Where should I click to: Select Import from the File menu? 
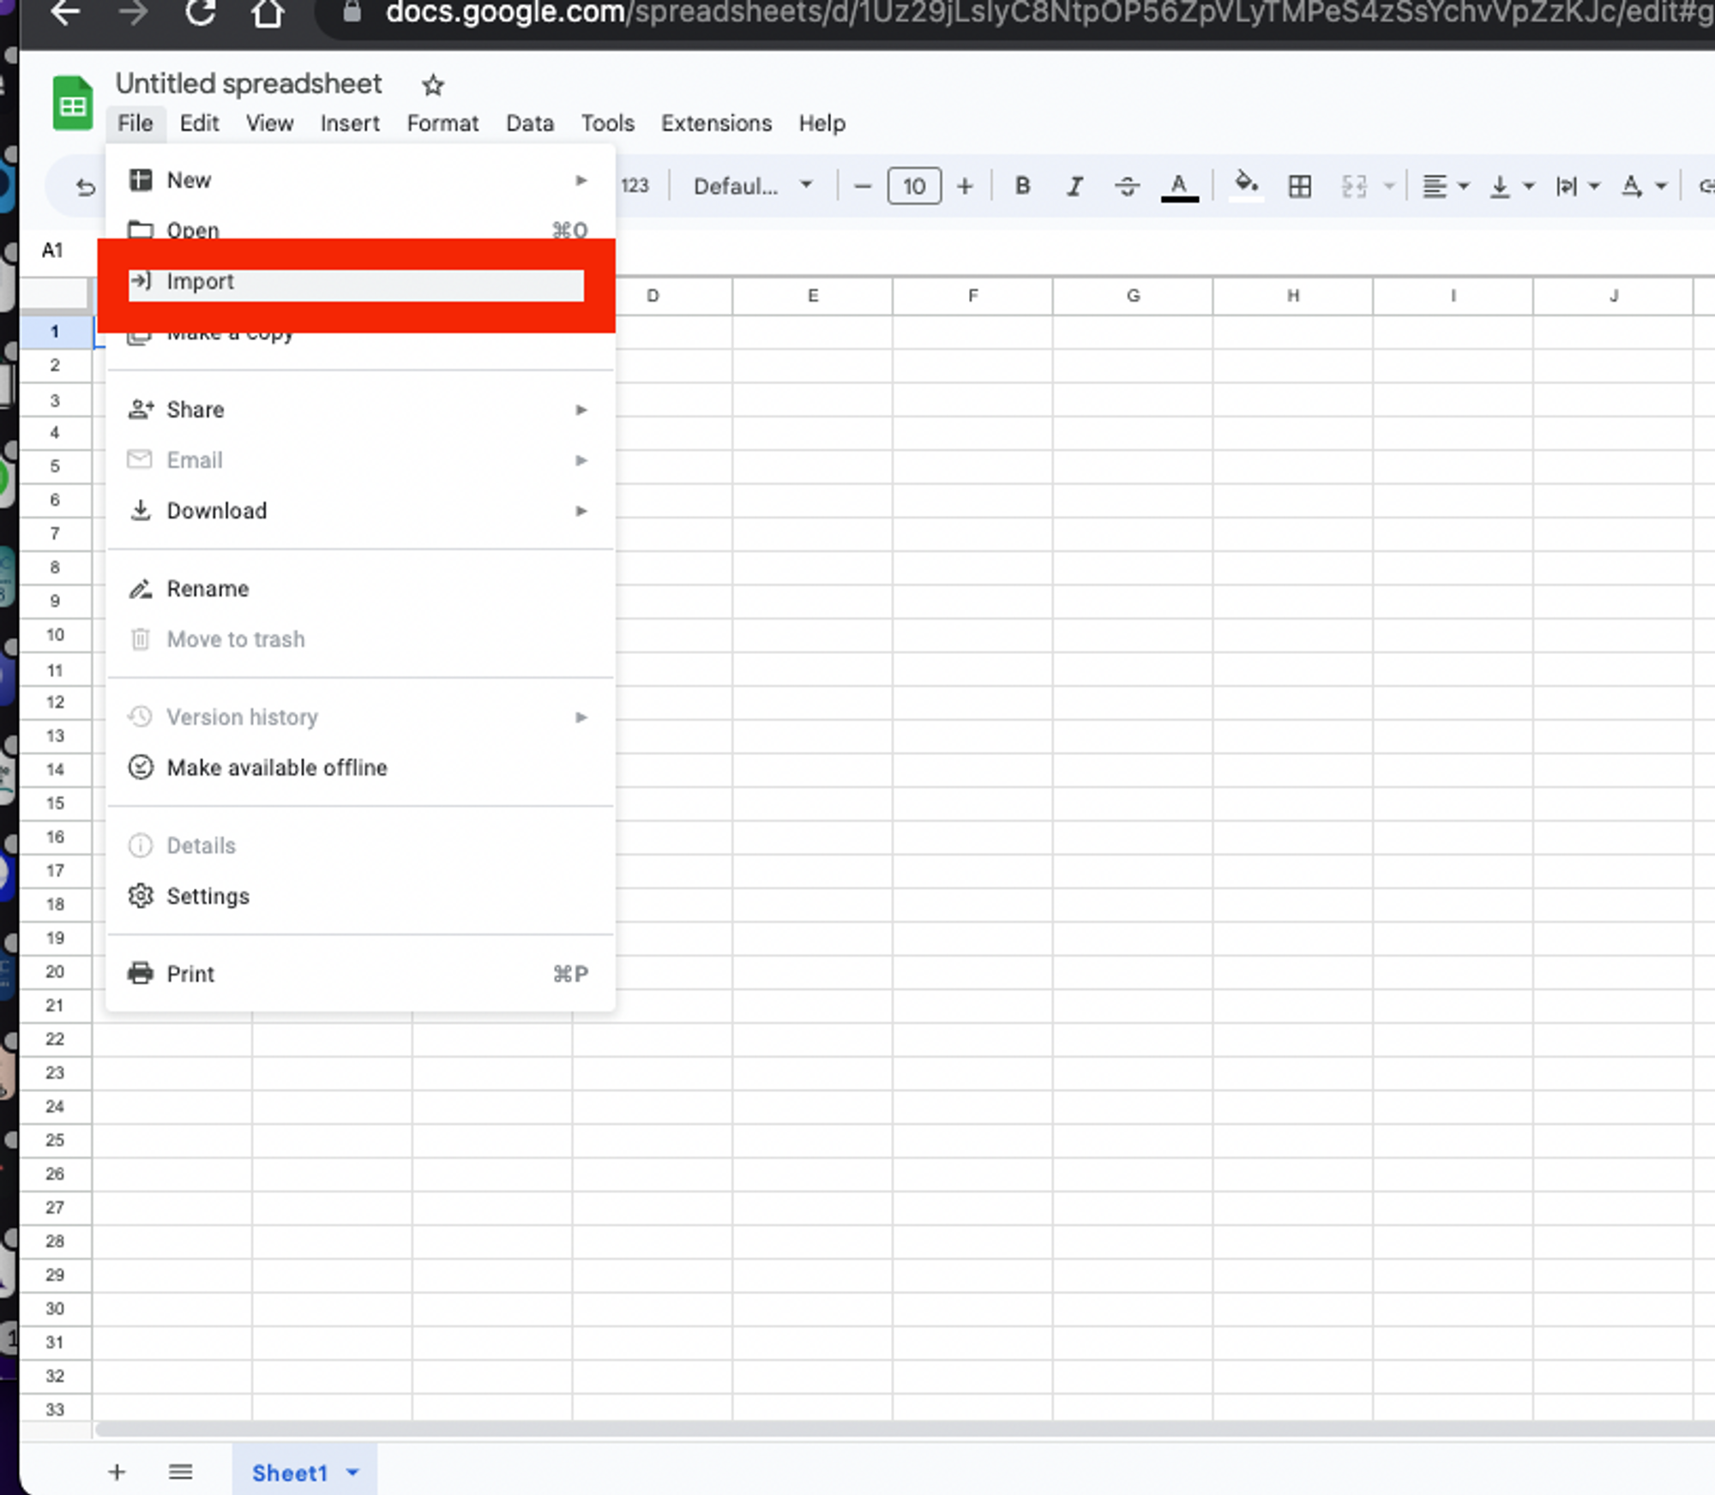point(202,281)
